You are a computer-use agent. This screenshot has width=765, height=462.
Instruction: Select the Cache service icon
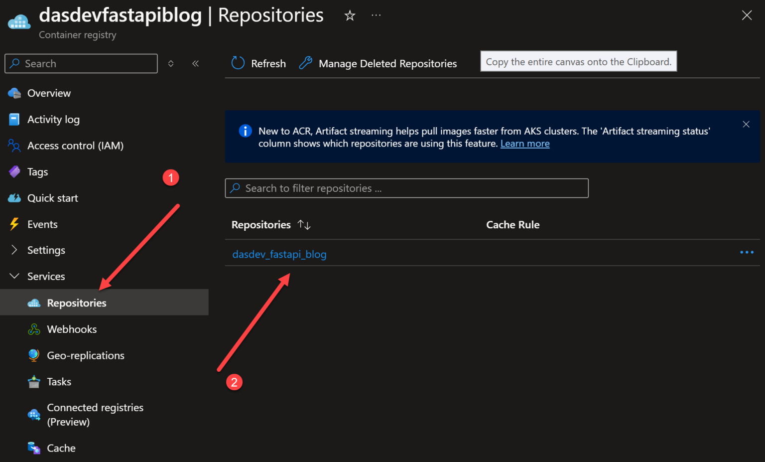[33, 448]
